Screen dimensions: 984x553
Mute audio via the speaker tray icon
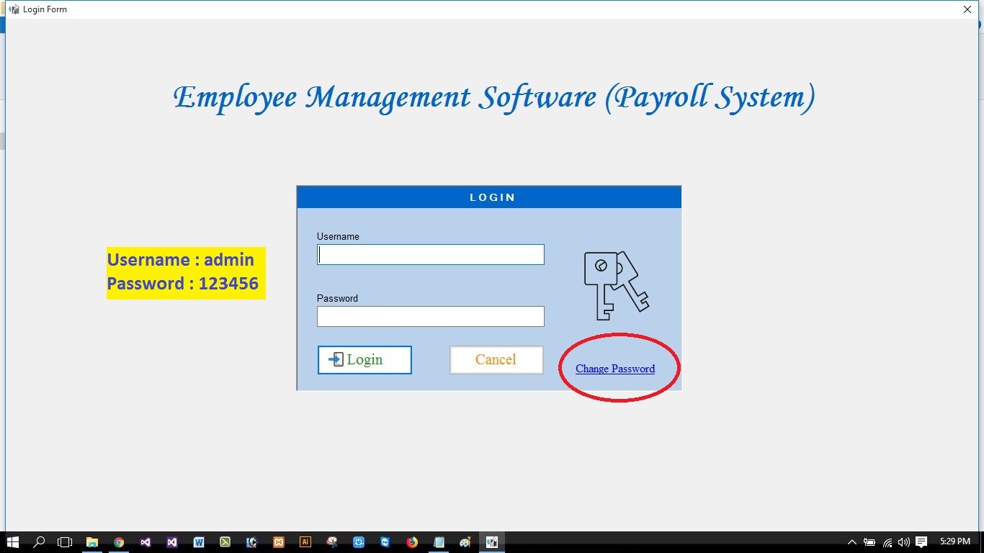click(x=903, y=541)
